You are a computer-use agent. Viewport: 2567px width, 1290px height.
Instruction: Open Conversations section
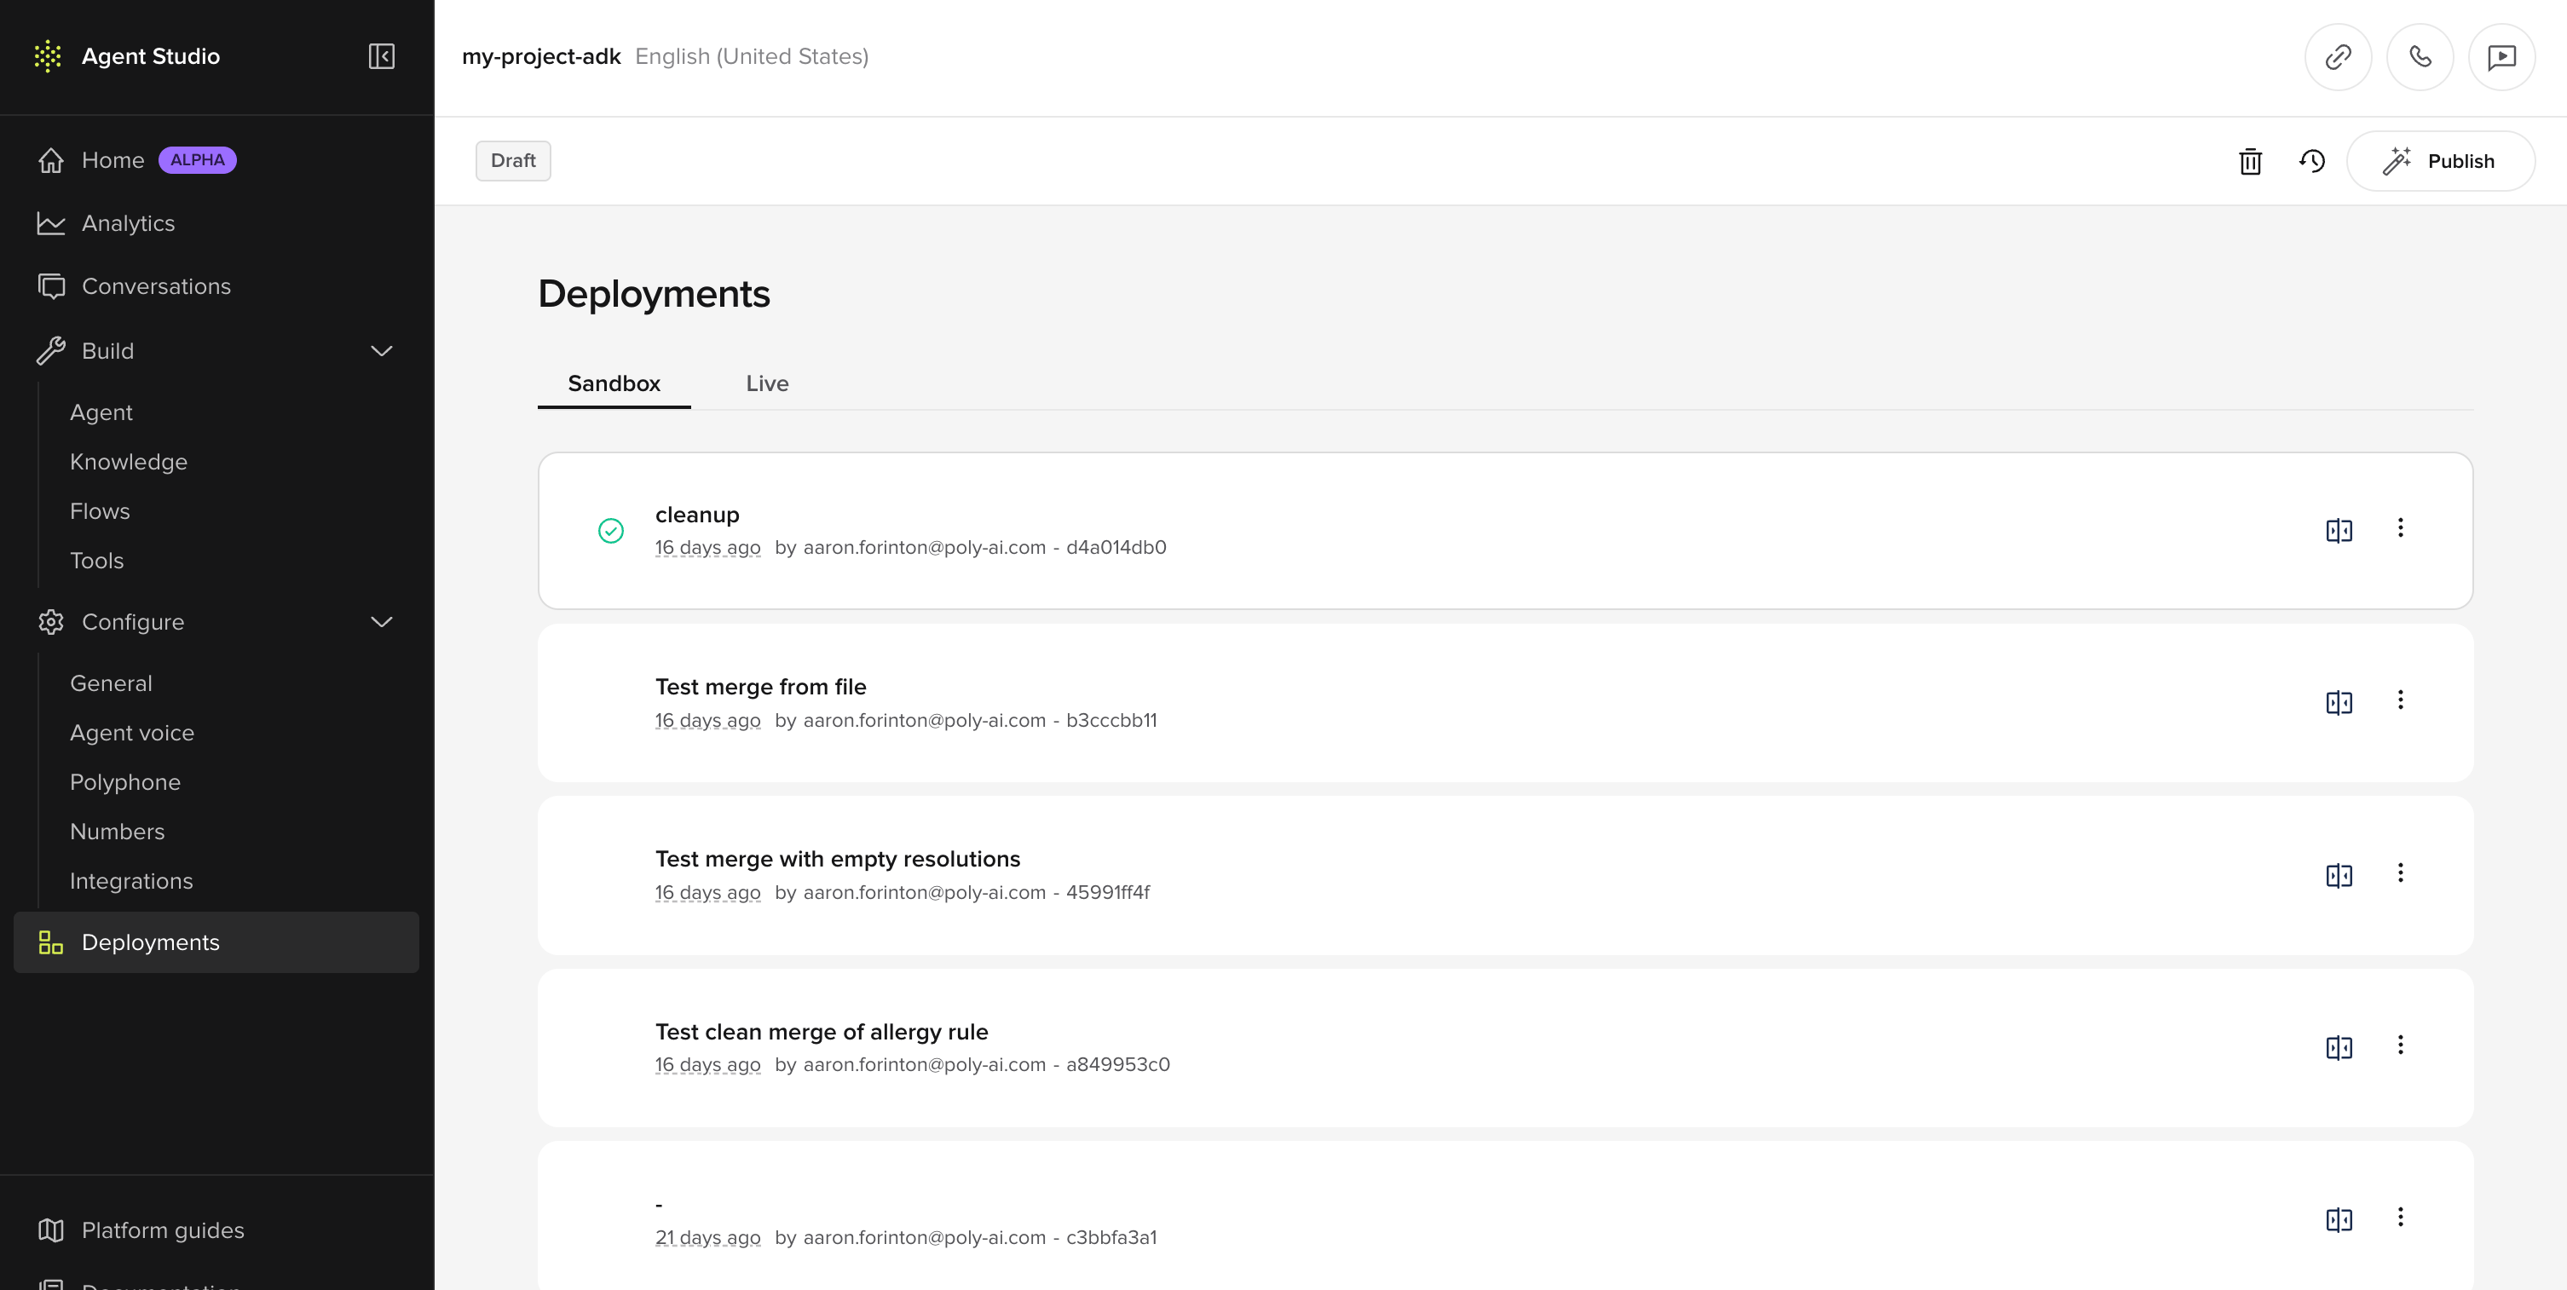[157, 286]
